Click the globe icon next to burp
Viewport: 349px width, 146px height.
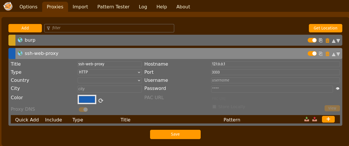click(x=20, y=40)
